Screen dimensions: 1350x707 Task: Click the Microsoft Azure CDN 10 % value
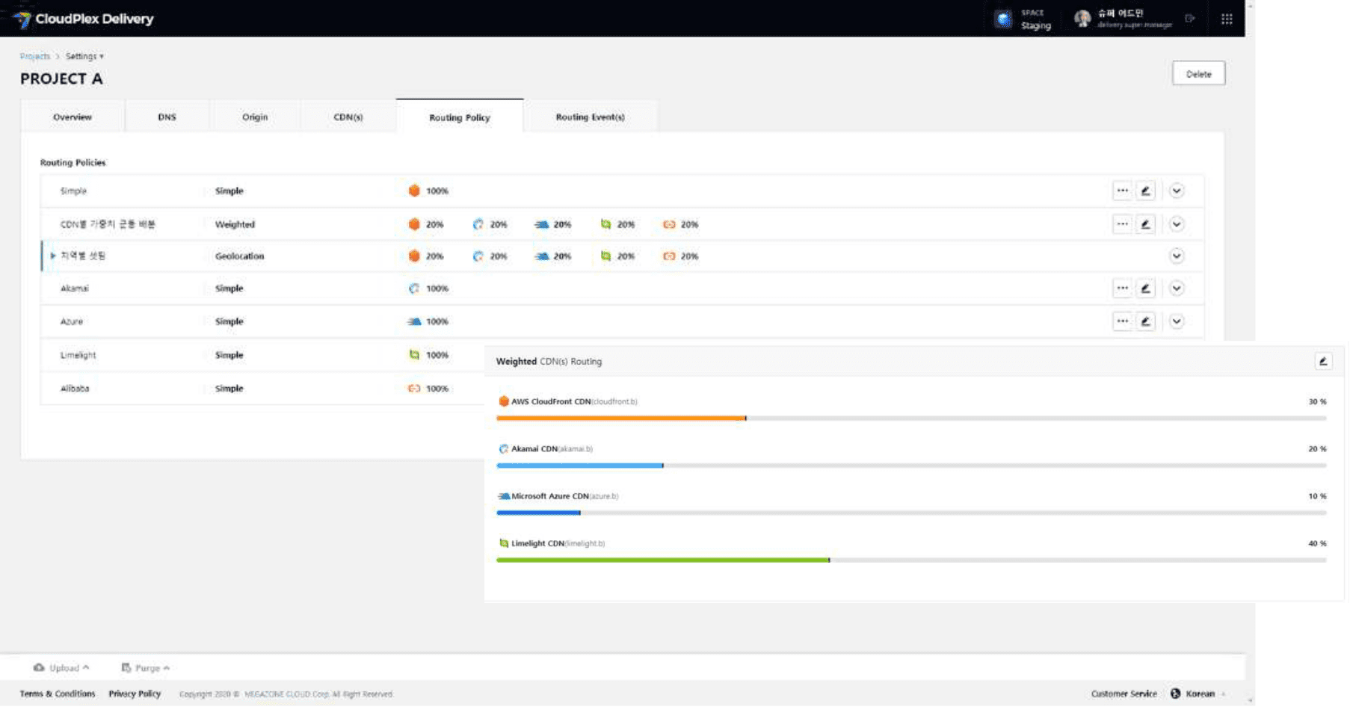click(1317, 496)
